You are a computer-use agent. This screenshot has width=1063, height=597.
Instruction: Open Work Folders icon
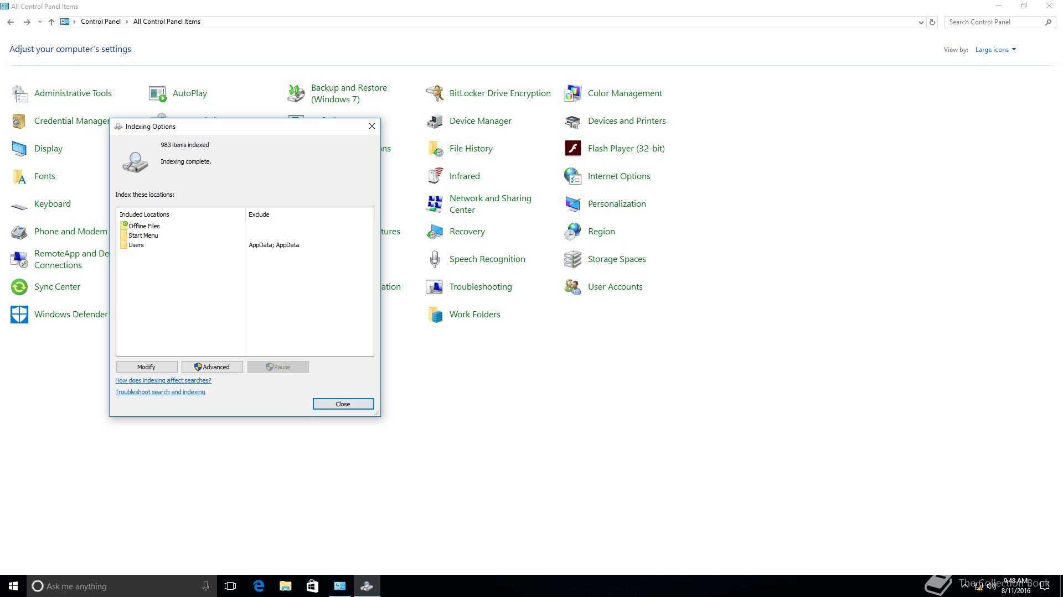[x=435, y=315]
